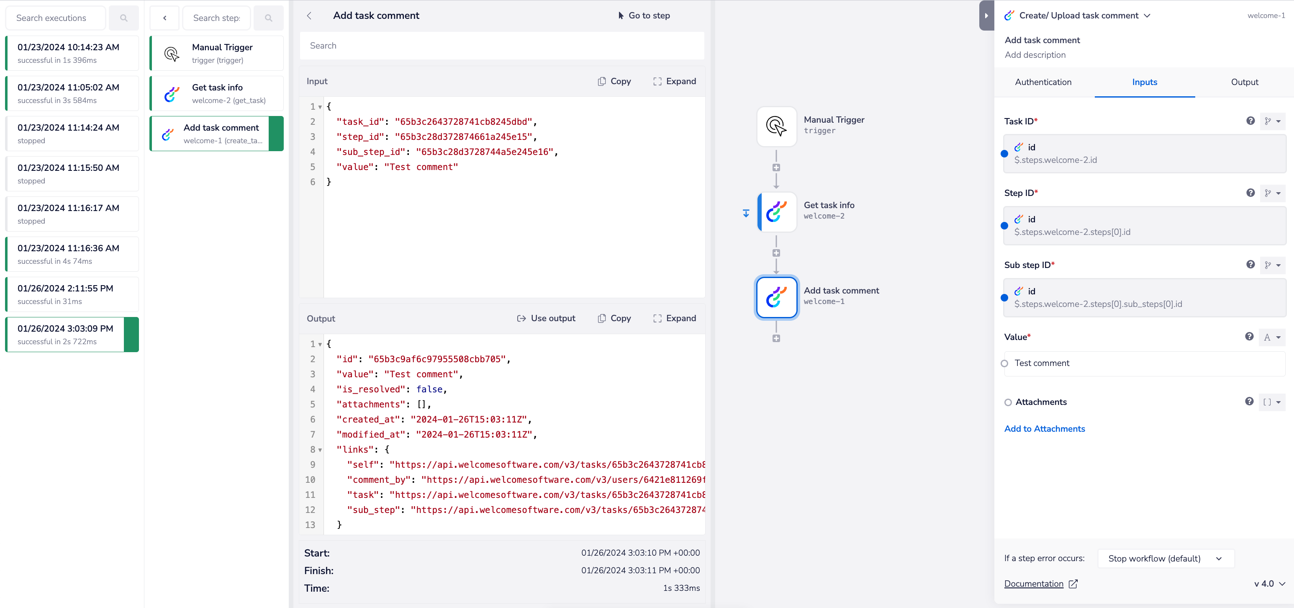The width and height of the screenshot is (1294, 608).
Task: Click the plus icon below Add task comment node
Action: click(776, 339)
